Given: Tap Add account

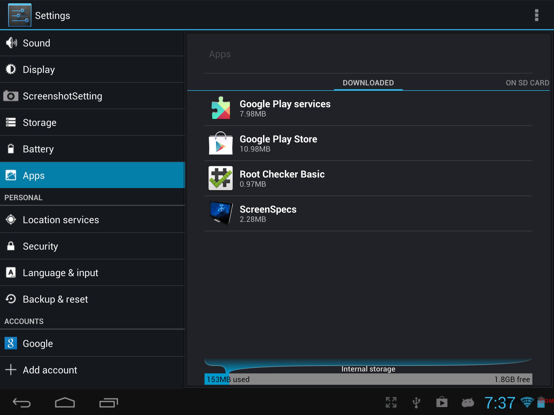Looking at the screenshot, I should tap(92, 370).
